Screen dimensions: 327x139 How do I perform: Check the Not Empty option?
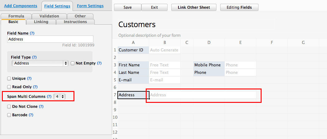point(73,63)
